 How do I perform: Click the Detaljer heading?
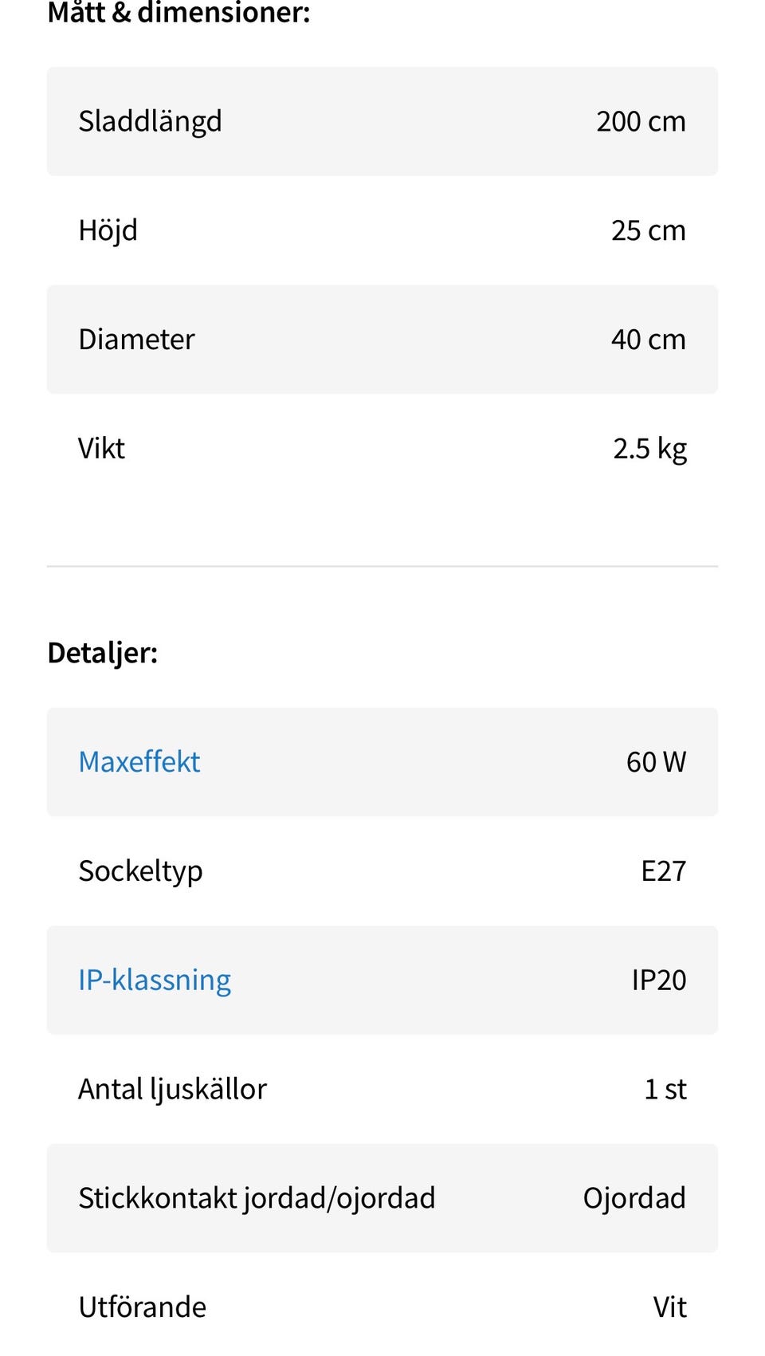[102, 653]
